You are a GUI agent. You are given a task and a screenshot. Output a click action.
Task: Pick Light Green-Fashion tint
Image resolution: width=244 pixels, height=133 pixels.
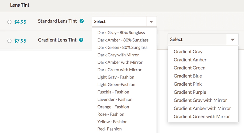click(x=116, y=85)
